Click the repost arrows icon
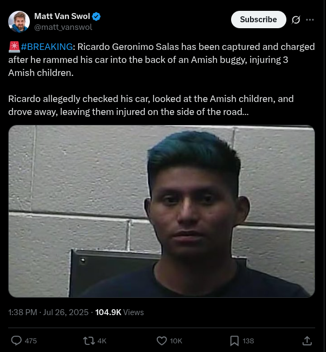 pyautogui.click(x=89, y=341)
